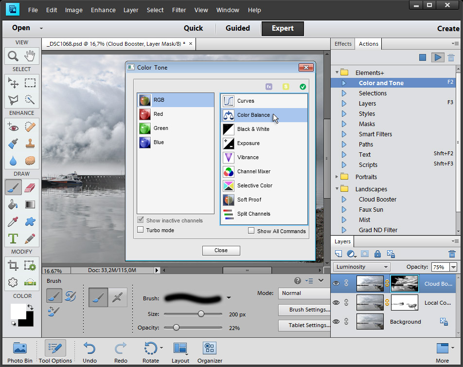Switch to the Effects tab

tap(343, 44)
